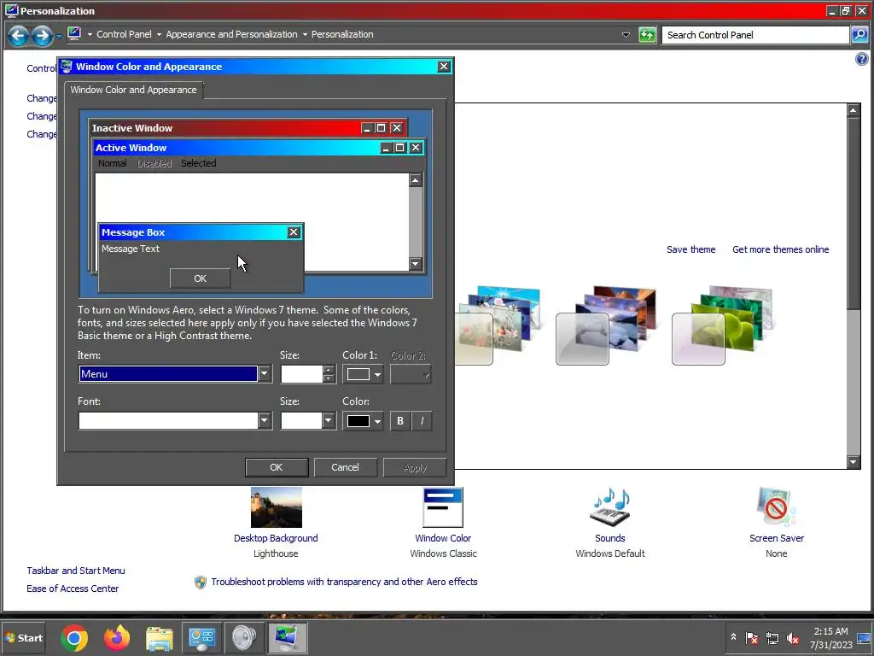Click the Forward navigation arrow
Viewport: 874px width, 656px height.
pos(43,36)
